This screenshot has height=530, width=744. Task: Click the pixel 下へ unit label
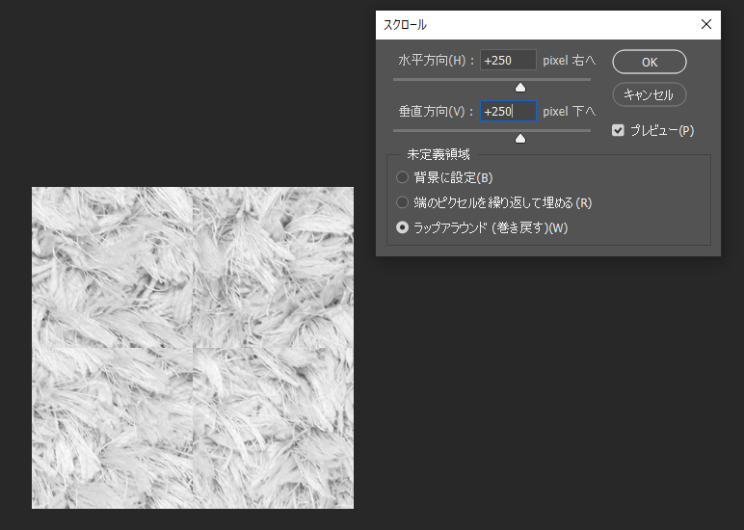point(569,111)
